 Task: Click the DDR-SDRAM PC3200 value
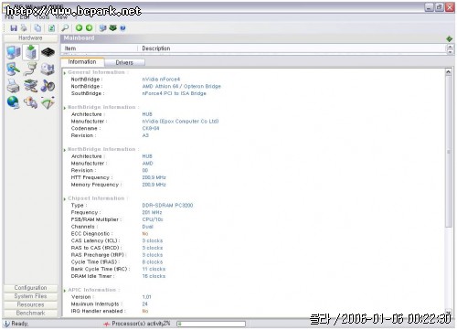tap(167, 206)
